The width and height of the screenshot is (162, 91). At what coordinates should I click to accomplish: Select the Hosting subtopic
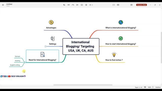tap(17, 61)
